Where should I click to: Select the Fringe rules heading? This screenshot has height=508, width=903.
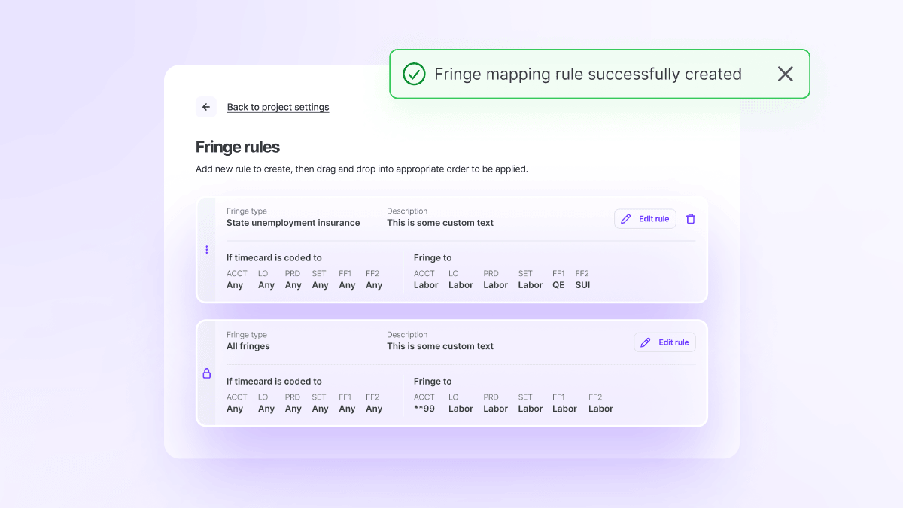pos(238,147)
